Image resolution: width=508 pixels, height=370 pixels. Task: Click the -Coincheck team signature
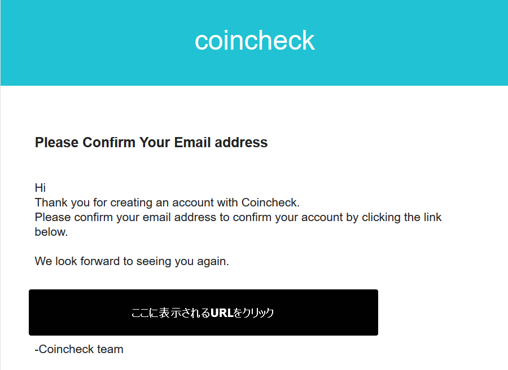pyautogui.click(x=79, y=349)
